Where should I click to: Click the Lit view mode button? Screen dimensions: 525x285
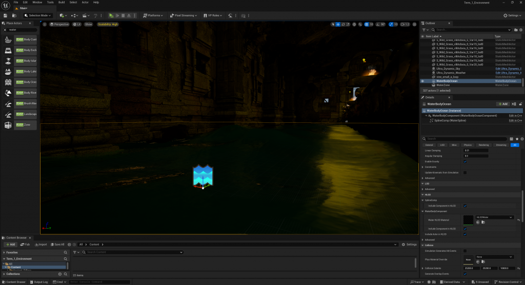(x=77, y=25)
